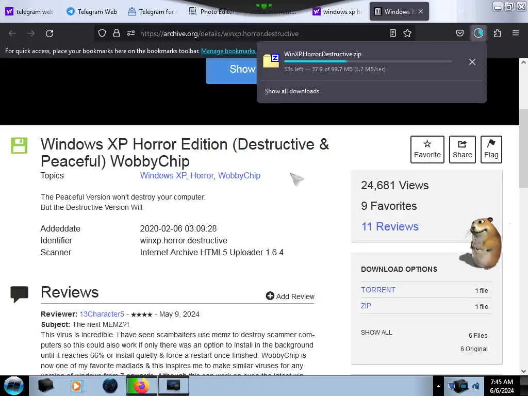The image size is (528, 396).
Task: Switch to the Photo Editor tab
Action: [212, 12]
